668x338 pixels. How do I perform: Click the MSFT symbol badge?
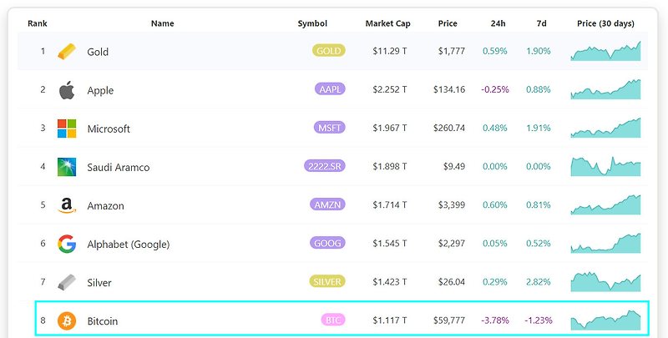(x=329, y=128)
